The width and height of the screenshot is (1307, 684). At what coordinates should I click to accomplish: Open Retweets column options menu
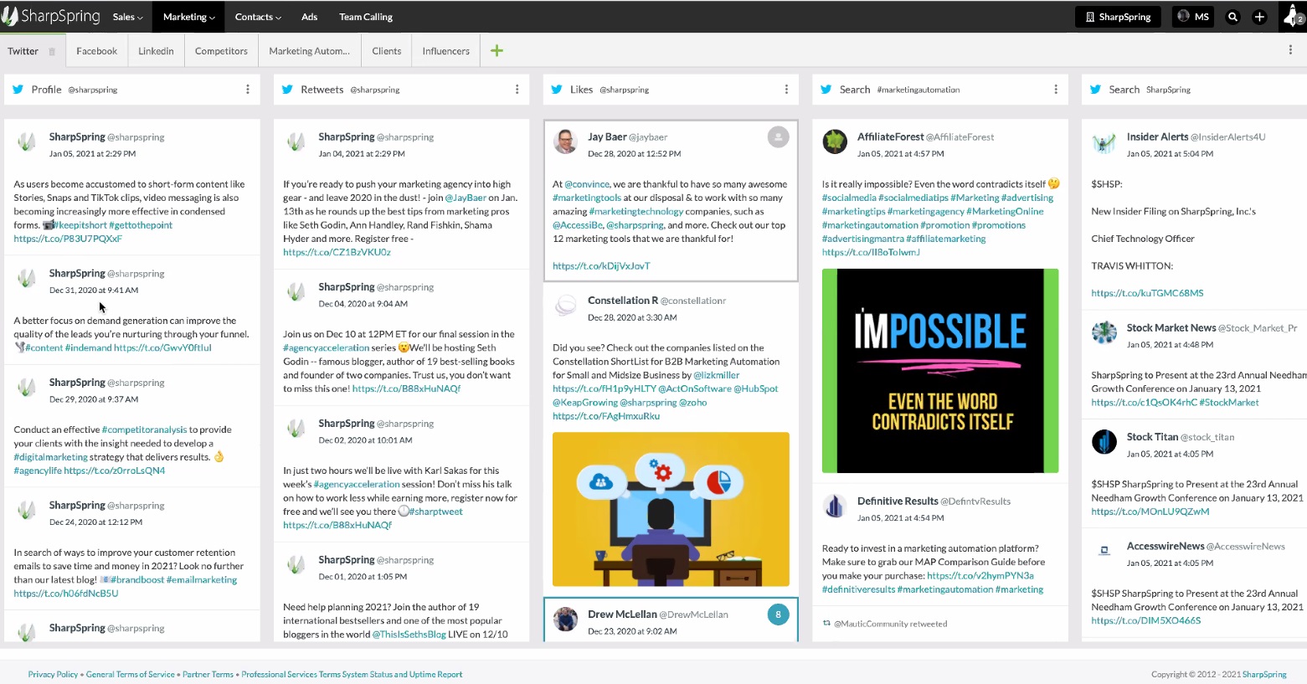[517, 90]
